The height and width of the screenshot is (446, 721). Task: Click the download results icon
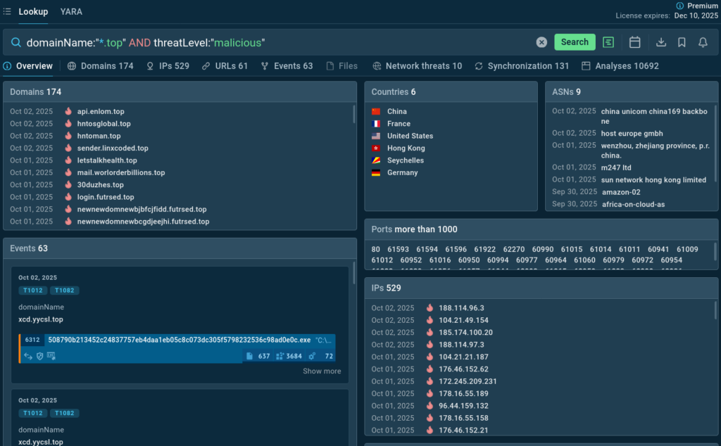click(x=661, y=42)
